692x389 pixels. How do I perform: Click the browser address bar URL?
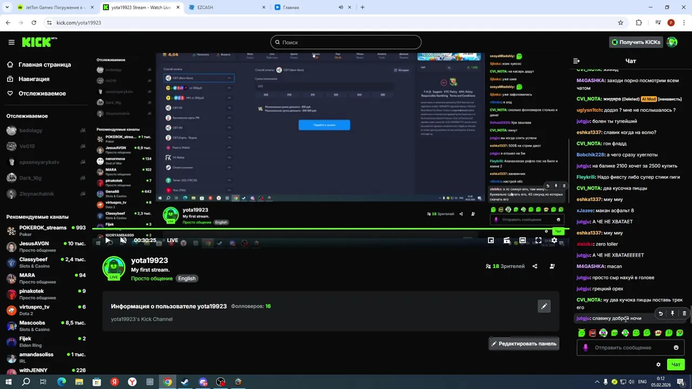click(79, 23)
